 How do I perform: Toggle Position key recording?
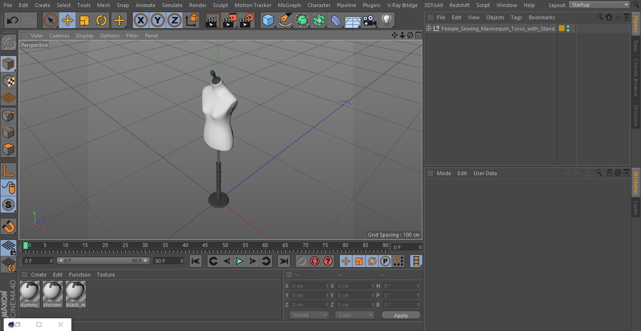346,261
